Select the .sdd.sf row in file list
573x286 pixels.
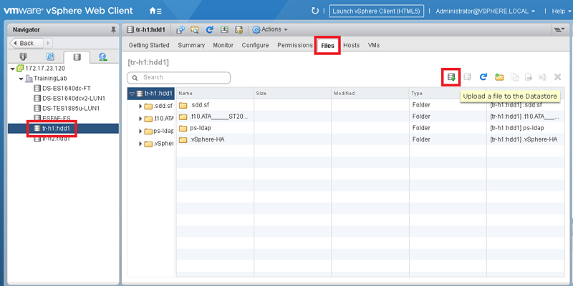pos(370,105)
